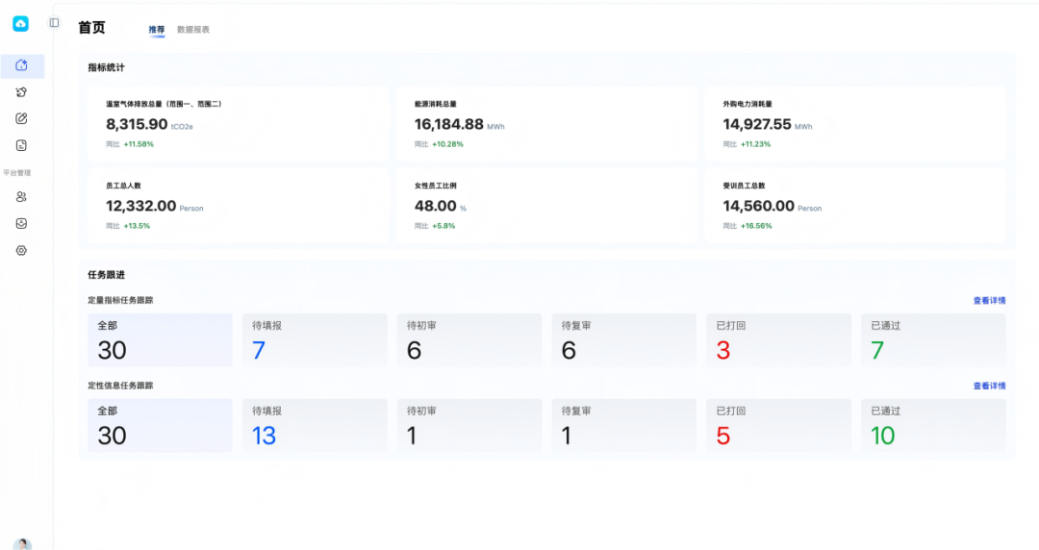This screenshot has width=1039, height=550.
Task: Select 待填报 card showing 13
Action: tap(314, 426)
